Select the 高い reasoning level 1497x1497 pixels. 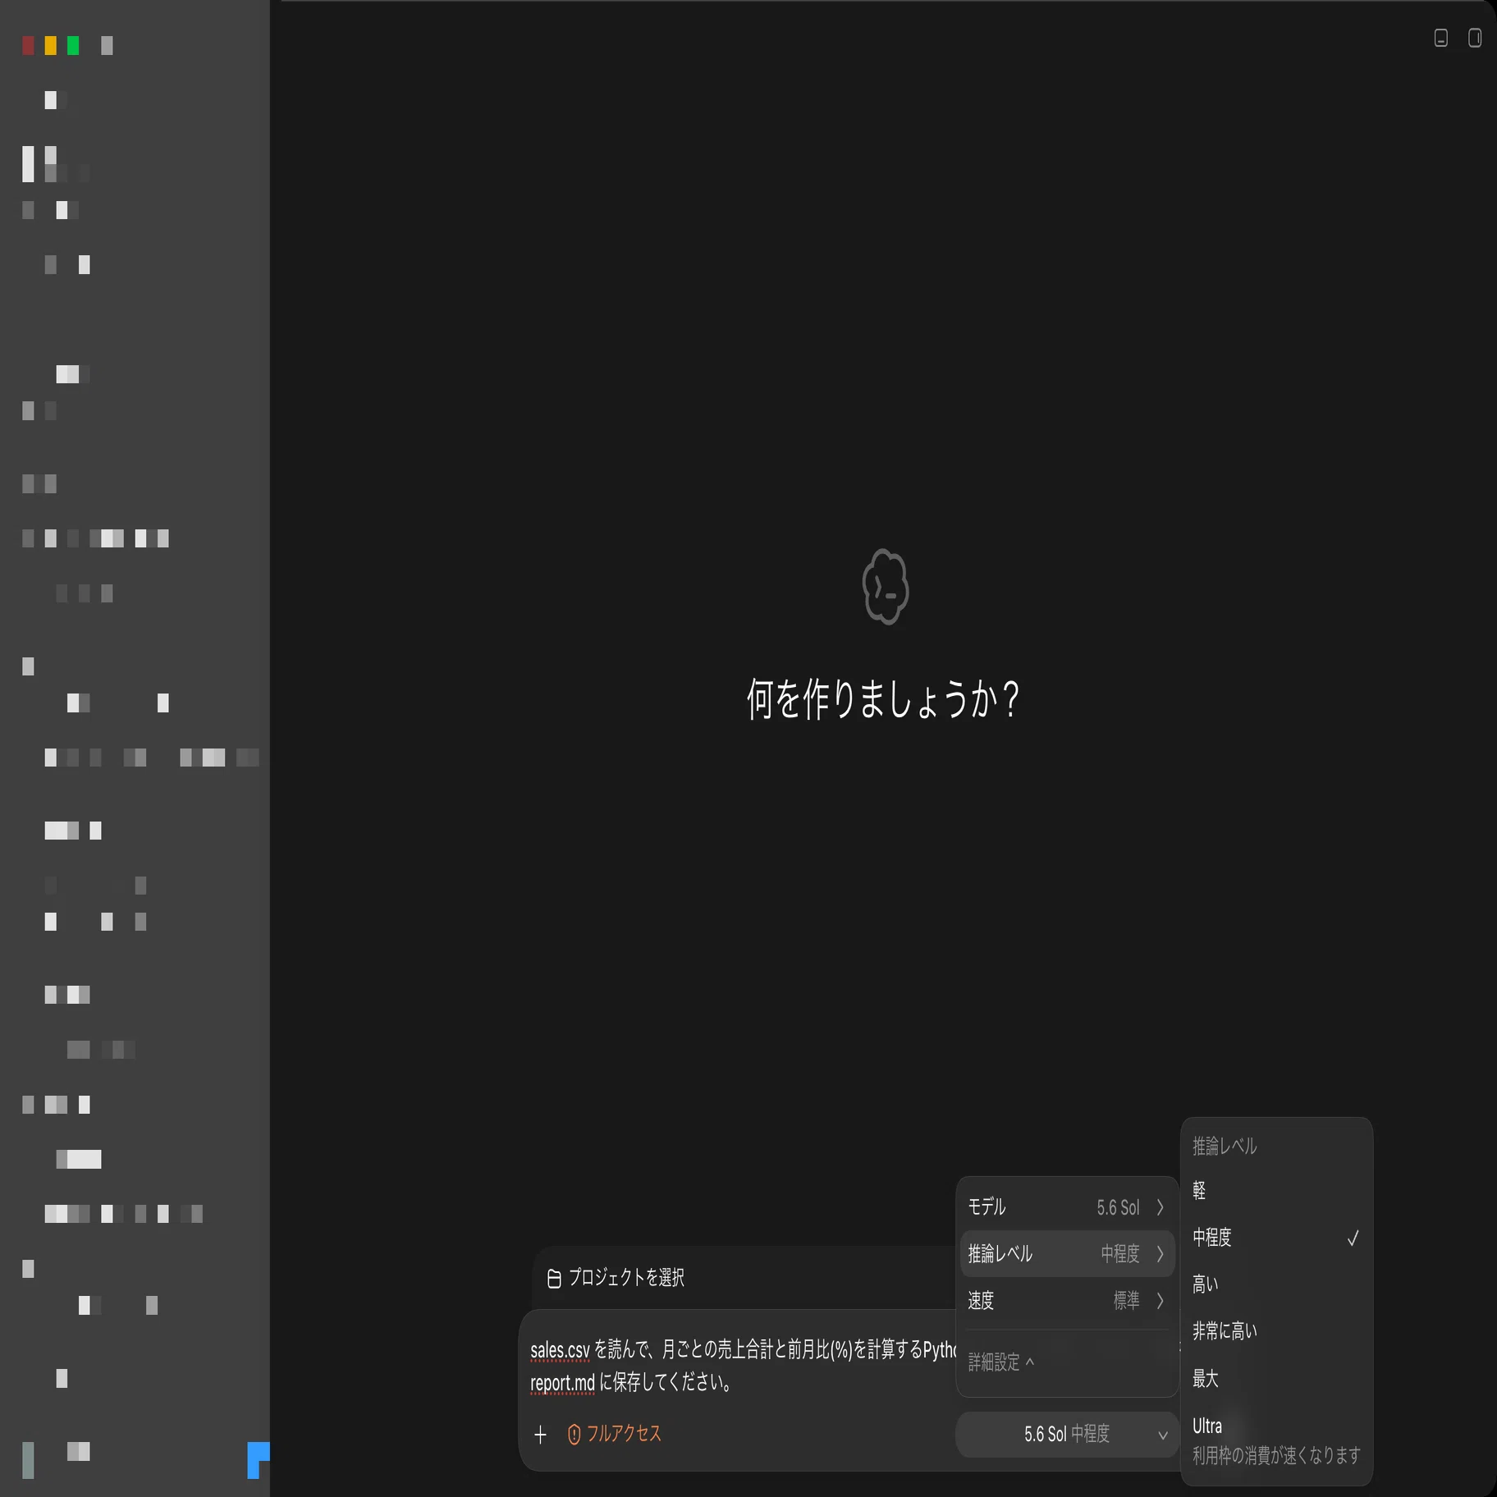tap(1276, 1284)
